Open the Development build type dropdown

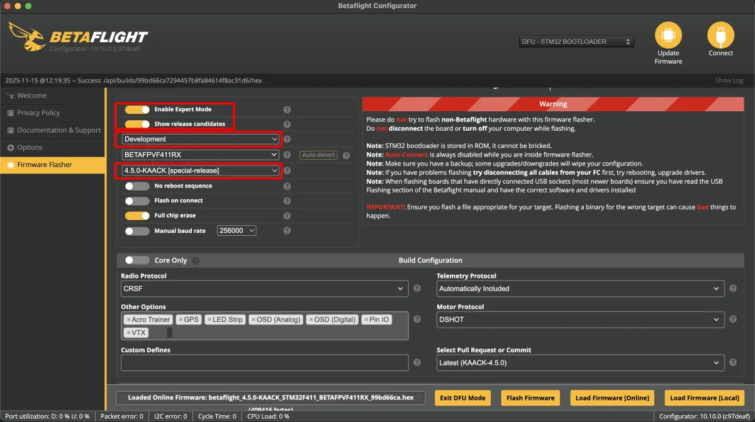(201, 139)
